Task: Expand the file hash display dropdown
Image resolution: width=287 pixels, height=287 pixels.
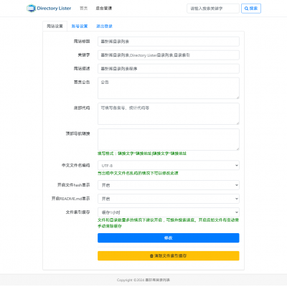Action: 169,185
